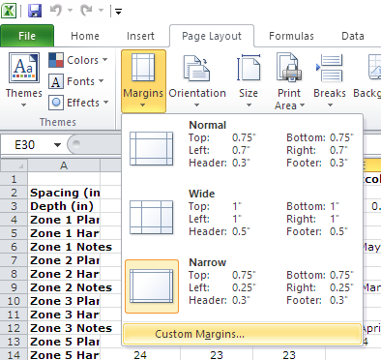The image size is (381, 360).
Task: Open the theme Colors dropdown
Action: (78, 60)
